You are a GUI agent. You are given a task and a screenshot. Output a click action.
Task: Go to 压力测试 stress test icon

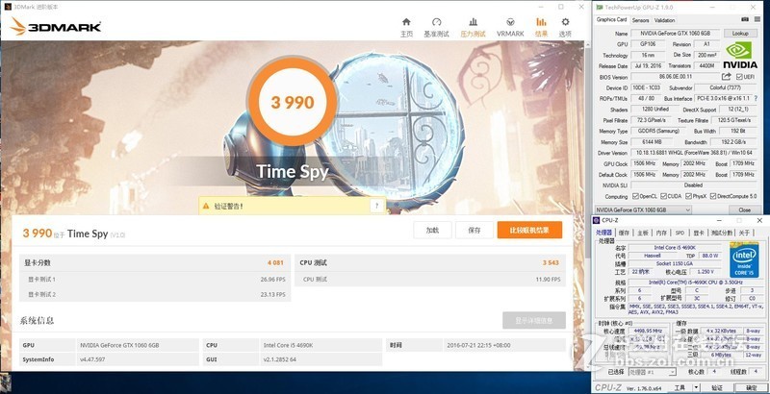pos(473,22)
